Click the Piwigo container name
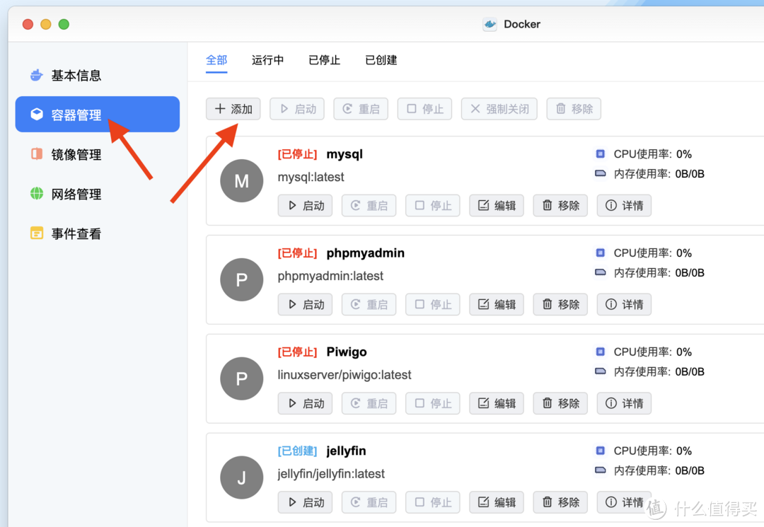 [347, 352]
